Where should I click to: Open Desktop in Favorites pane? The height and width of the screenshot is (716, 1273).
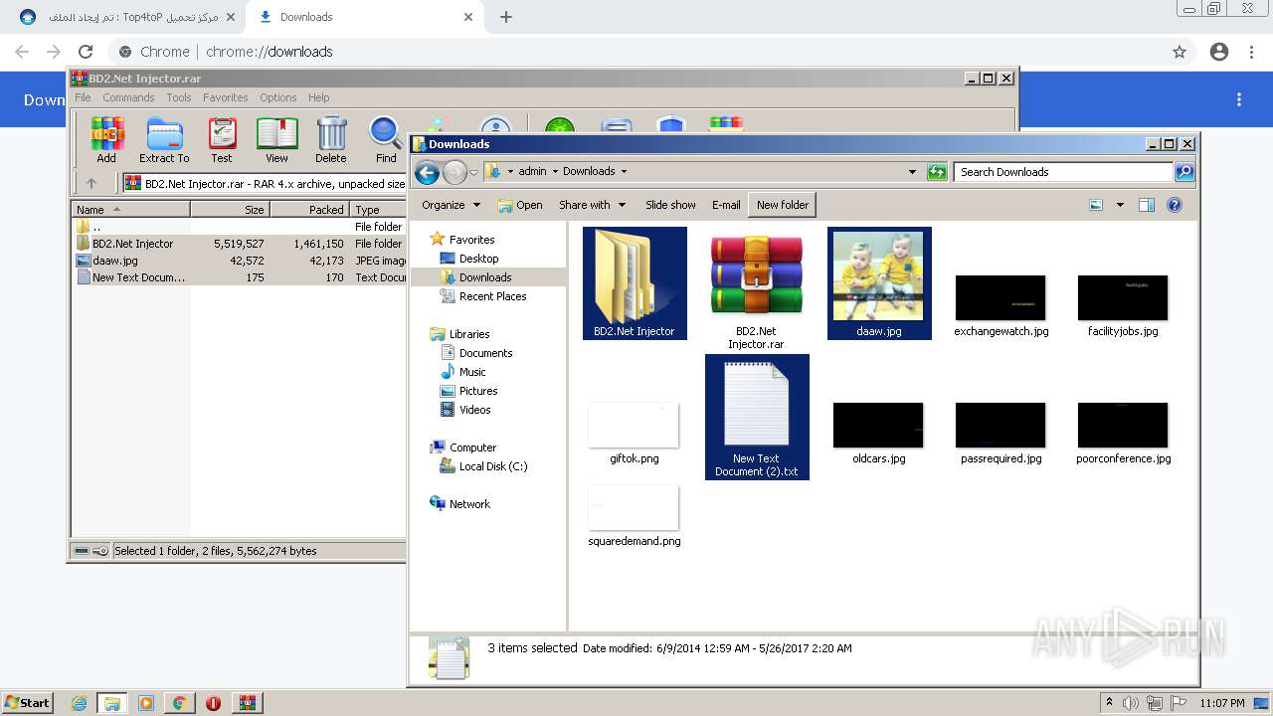tap(478, 259)
